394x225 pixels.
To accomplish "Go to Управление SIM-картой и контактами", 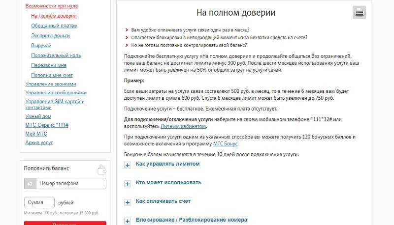I will tap(55, 105).
